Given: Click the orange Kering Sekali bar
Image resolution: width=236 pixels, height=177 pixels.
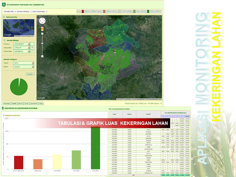Looking at the screenshot, I should click(x=38, y=164).
